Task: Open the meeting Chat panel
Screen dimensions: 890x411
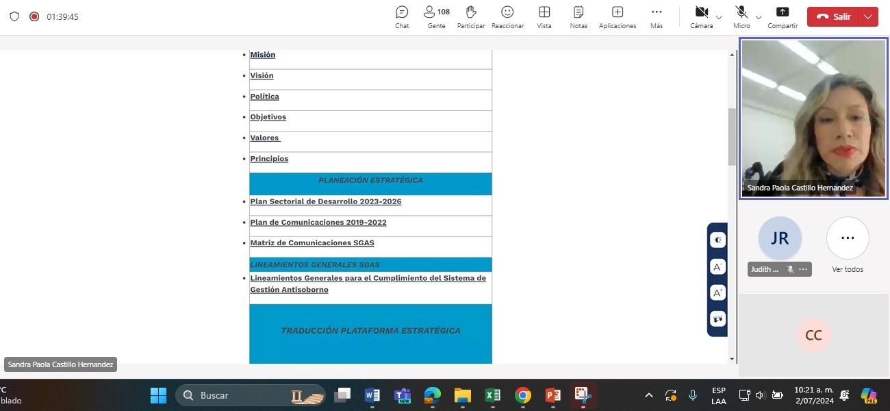Action: [x=402, y=17]
